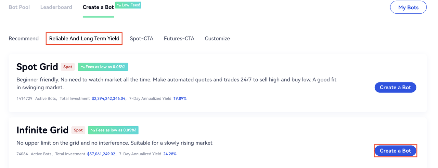Select the Recommend category
438x168 pixels.
coord(24,39)
